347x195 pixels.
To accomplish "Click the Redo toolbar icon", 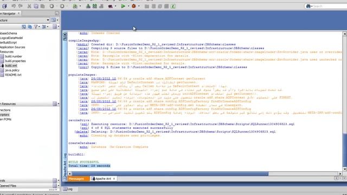I will [21, 6].
